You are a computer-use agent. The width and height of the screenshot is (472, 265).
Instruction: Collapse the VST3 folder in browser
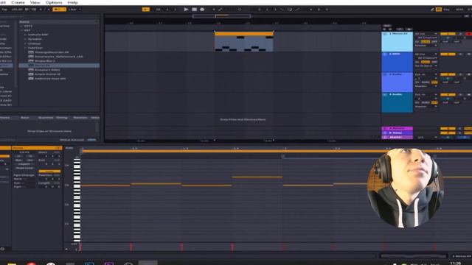[21, 26]
